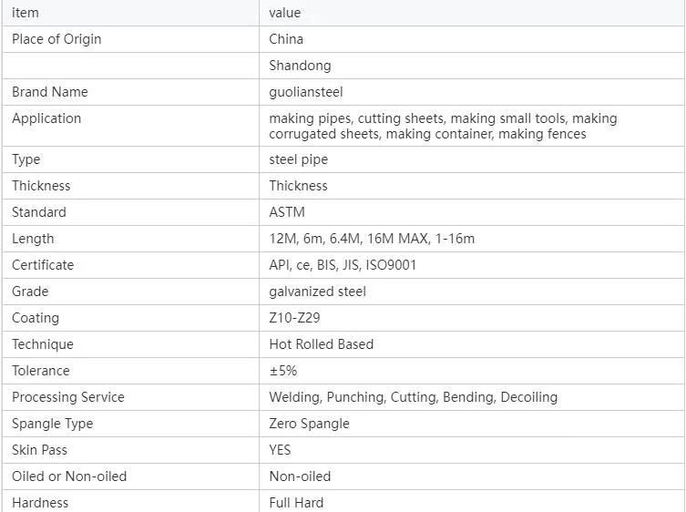This screenshot has height=512, width=686.
Task: Click the 'Non-oiled' value cell
Action: (472, 476)
